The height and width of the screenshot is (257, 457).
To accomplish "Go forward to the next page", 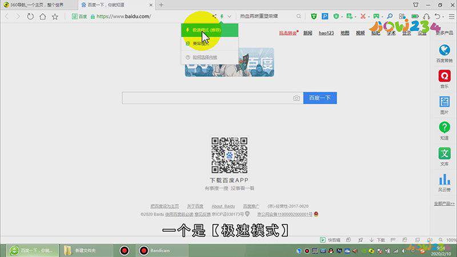I will [18, 17].
